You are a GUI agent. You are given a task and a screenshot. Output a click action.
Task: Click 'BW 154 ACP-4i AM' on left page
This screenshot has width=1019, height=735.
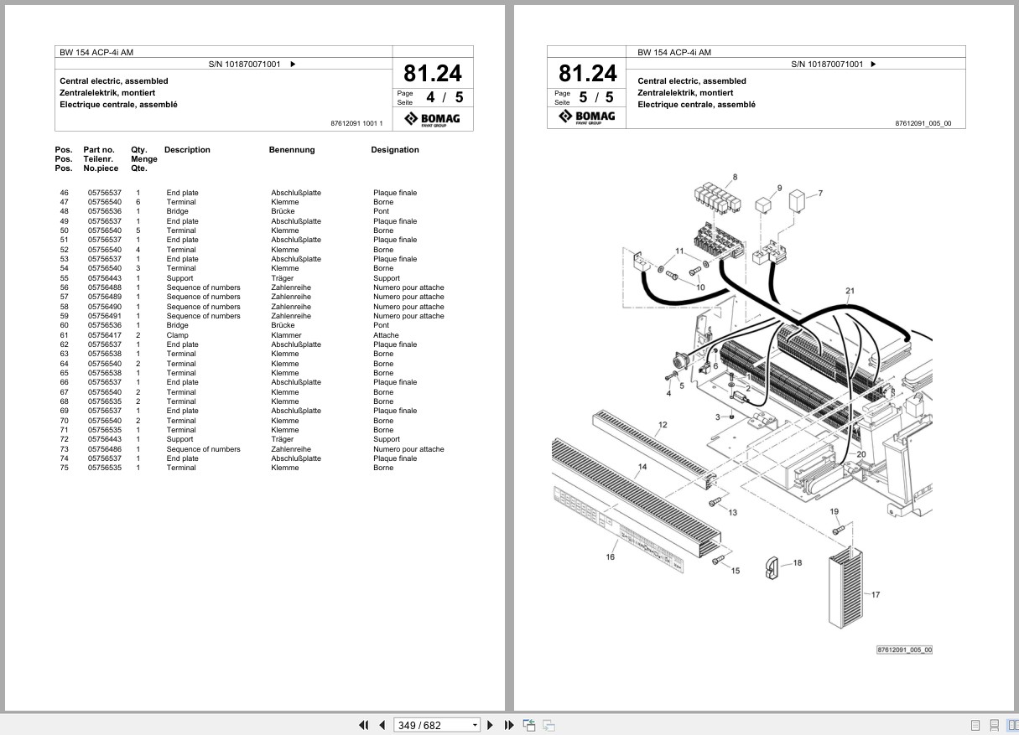96,52
